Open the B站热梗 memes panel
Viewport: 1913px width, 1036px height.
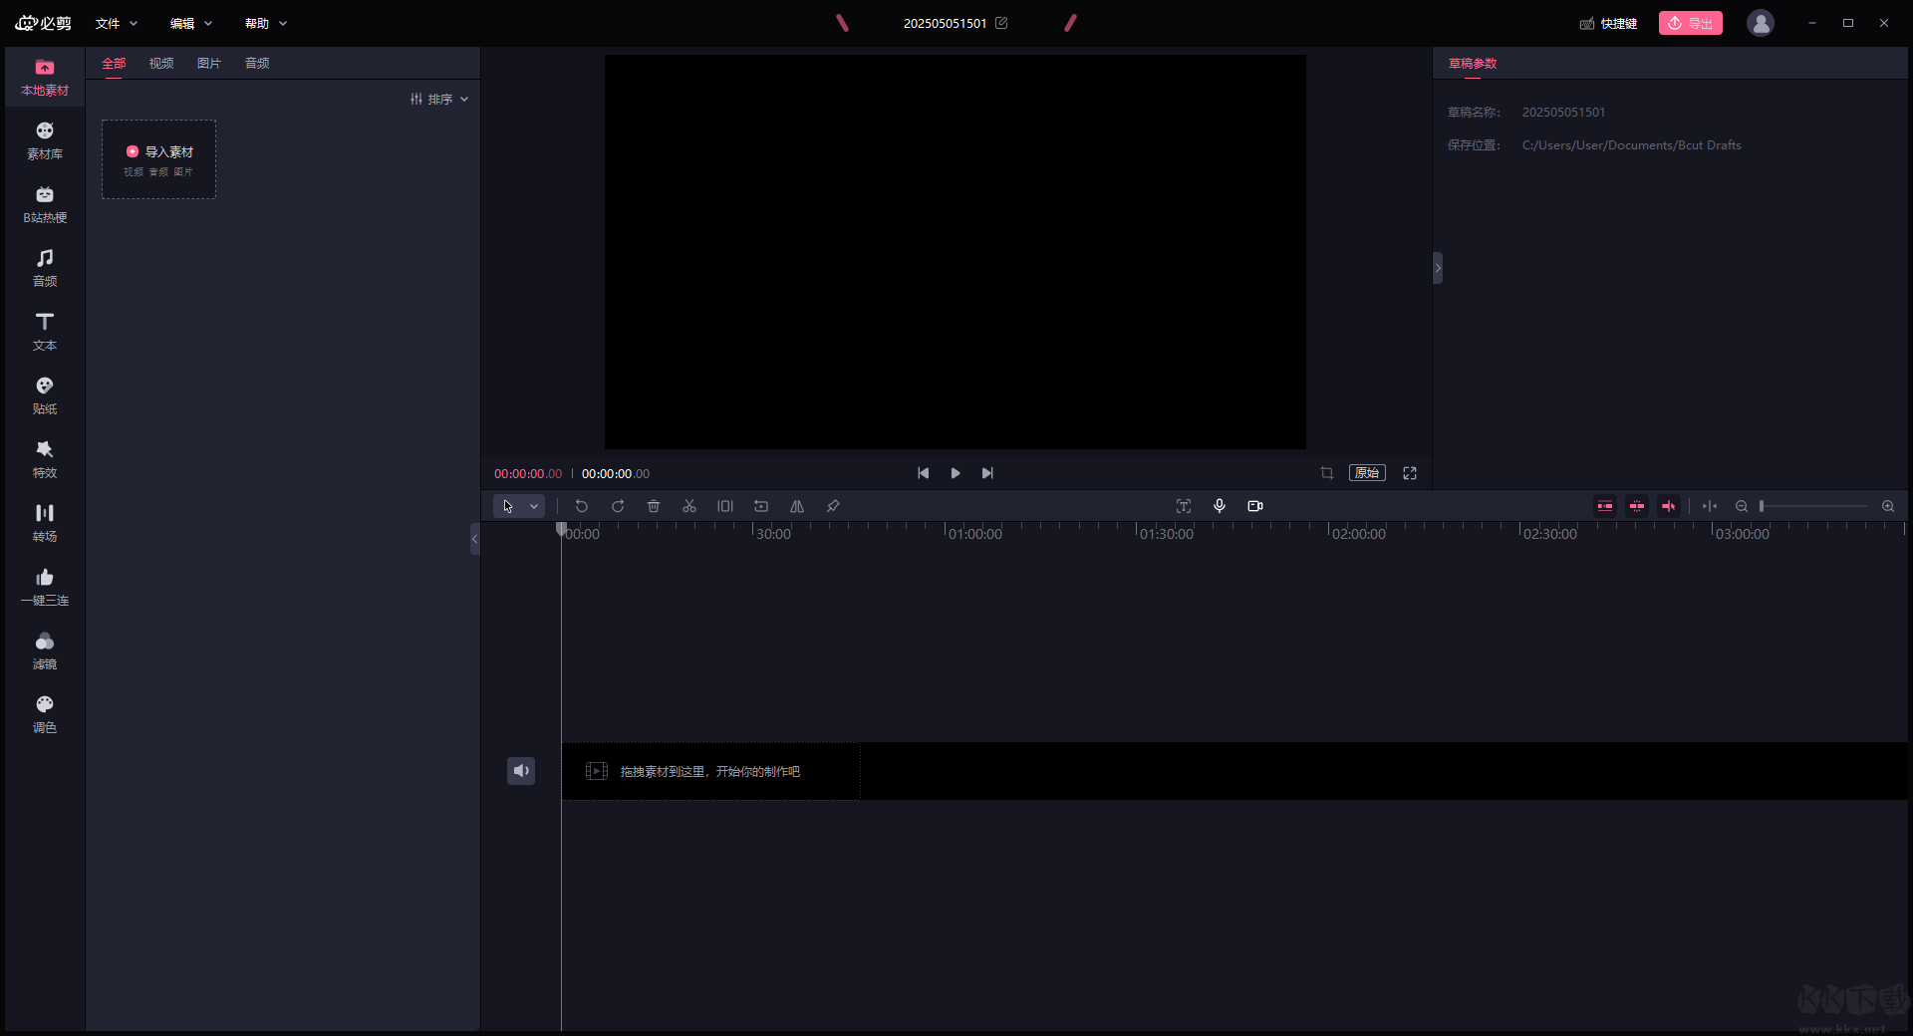(x=45, y=205)
